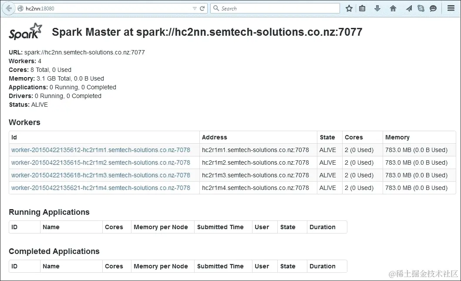Click the Spark logo
The height and width of the screenshot is (281, 461).
click(x=25, y=31)
